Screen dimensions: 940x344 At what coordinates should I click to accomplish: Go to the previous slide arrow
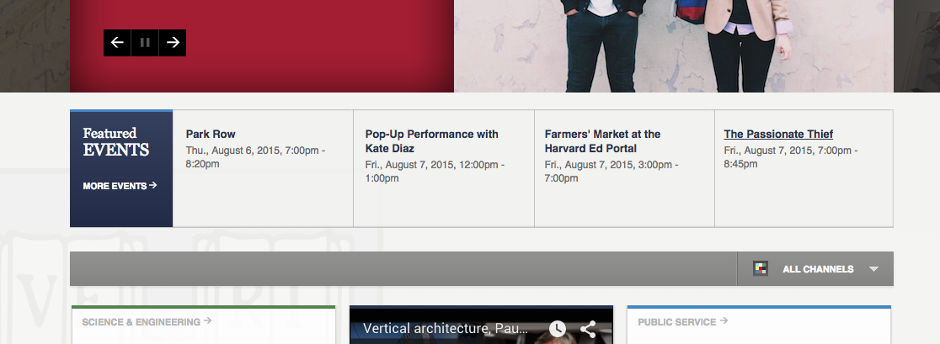click(117, 43)
